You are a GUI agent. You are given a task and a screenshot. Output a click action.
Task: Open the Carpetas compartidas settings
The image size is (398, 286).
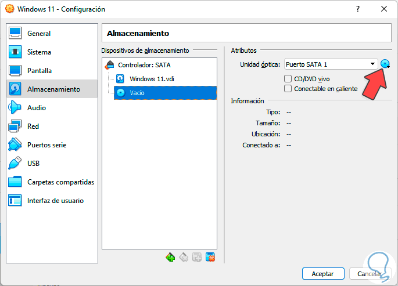(x=52, y=182)
